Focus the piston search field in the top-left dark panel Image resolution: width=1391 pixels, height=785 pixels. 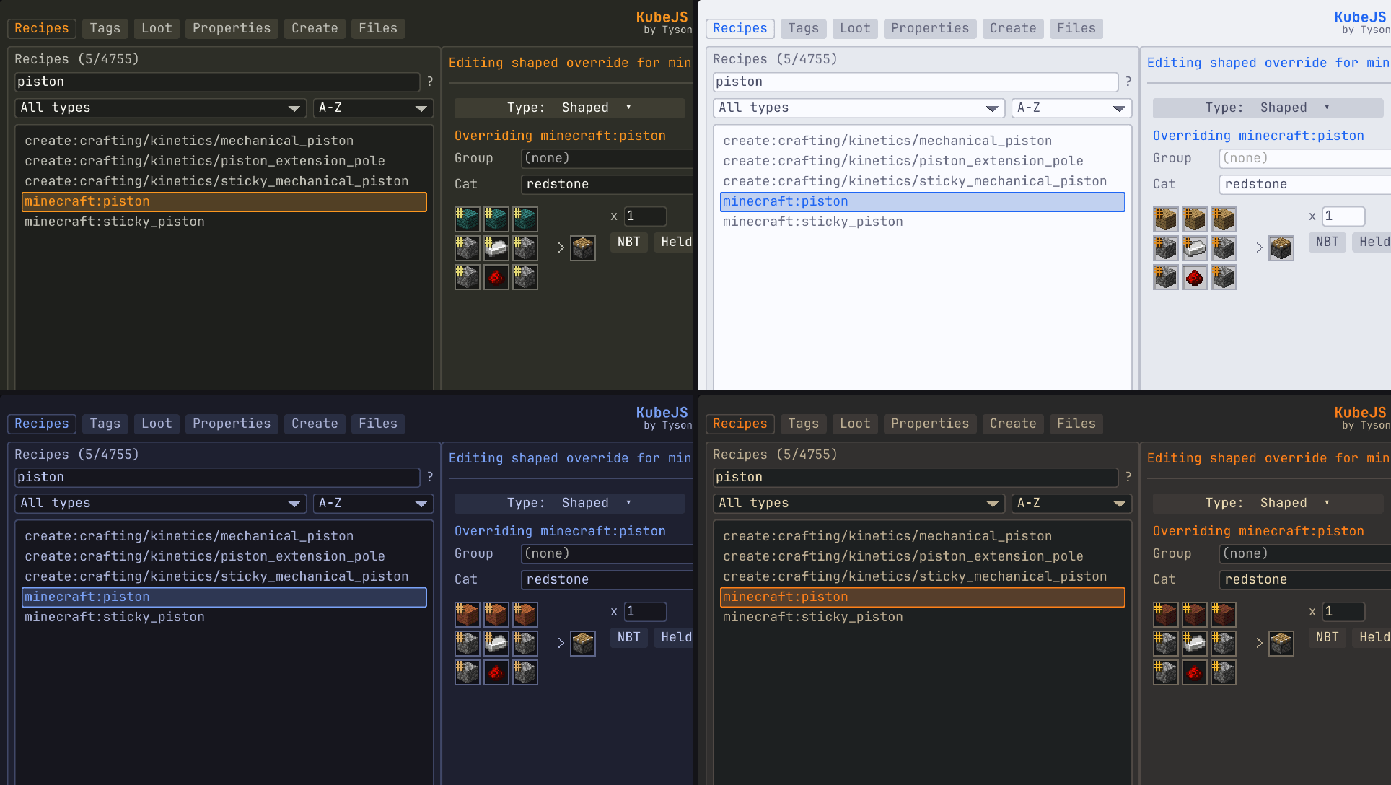pyautogui.click(x=217, y=82)
